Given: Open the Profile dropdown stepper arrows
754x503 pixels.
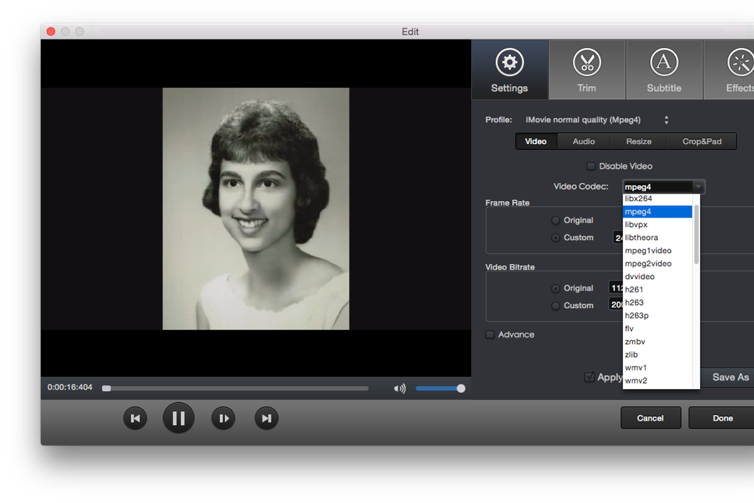Looking at the screenshot, I should pyautogui.click(x=667, y=119).
